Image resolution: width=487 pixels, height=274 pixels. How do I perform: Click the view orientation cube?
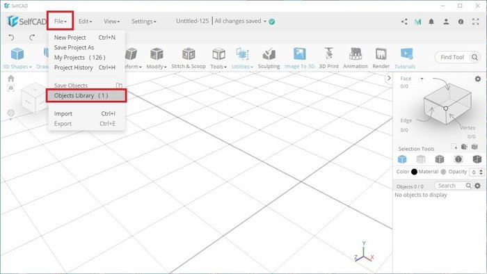pyautogui.click(x=34, y=97)
